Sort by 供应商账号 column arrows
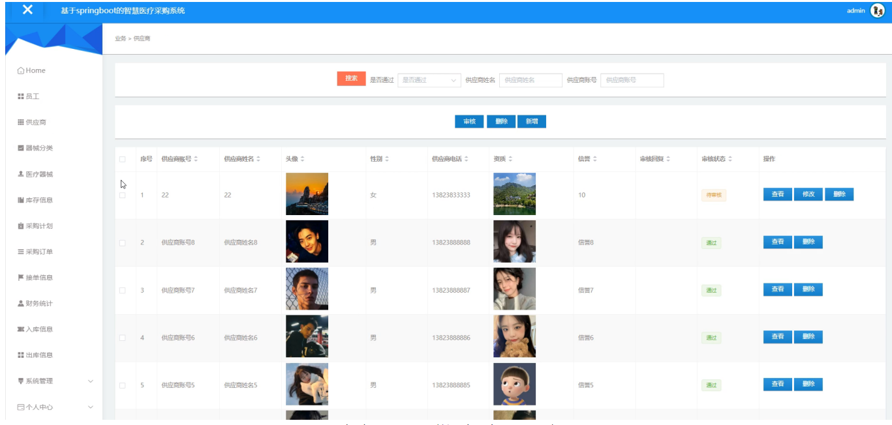 pos(196,159)
